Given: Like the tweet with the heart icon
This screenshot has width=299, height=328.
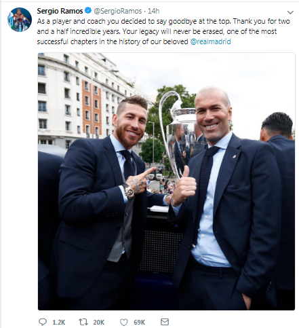Looking at the screenshot, I should (123, 322).
